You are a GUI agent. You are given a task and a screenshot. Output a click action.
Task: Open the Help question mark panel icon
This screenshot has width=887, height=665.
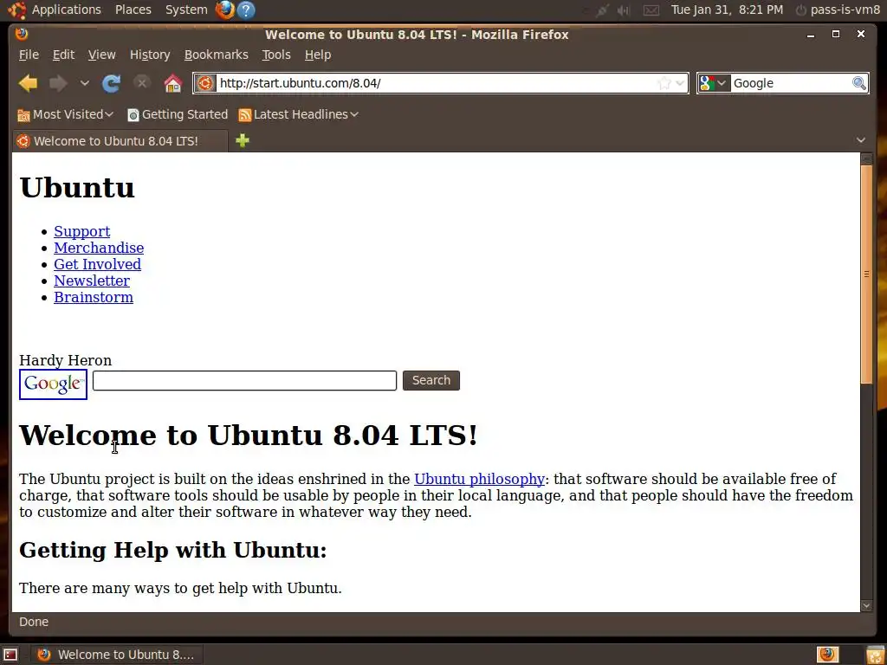(x=246, y=10)
